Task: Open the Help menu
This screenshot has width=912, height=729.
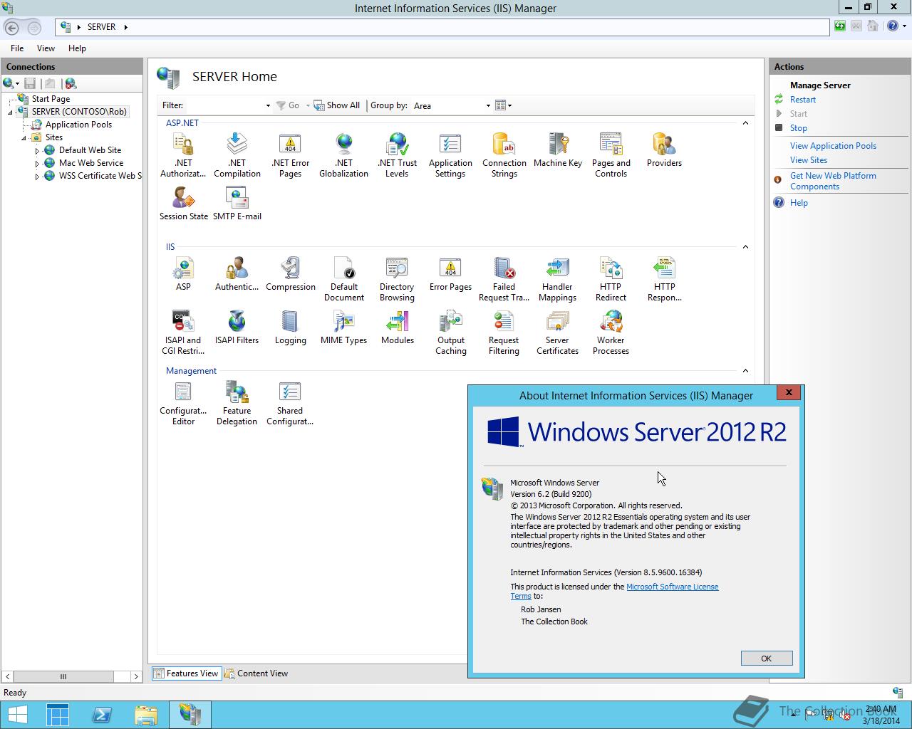Action: point(77,48)
